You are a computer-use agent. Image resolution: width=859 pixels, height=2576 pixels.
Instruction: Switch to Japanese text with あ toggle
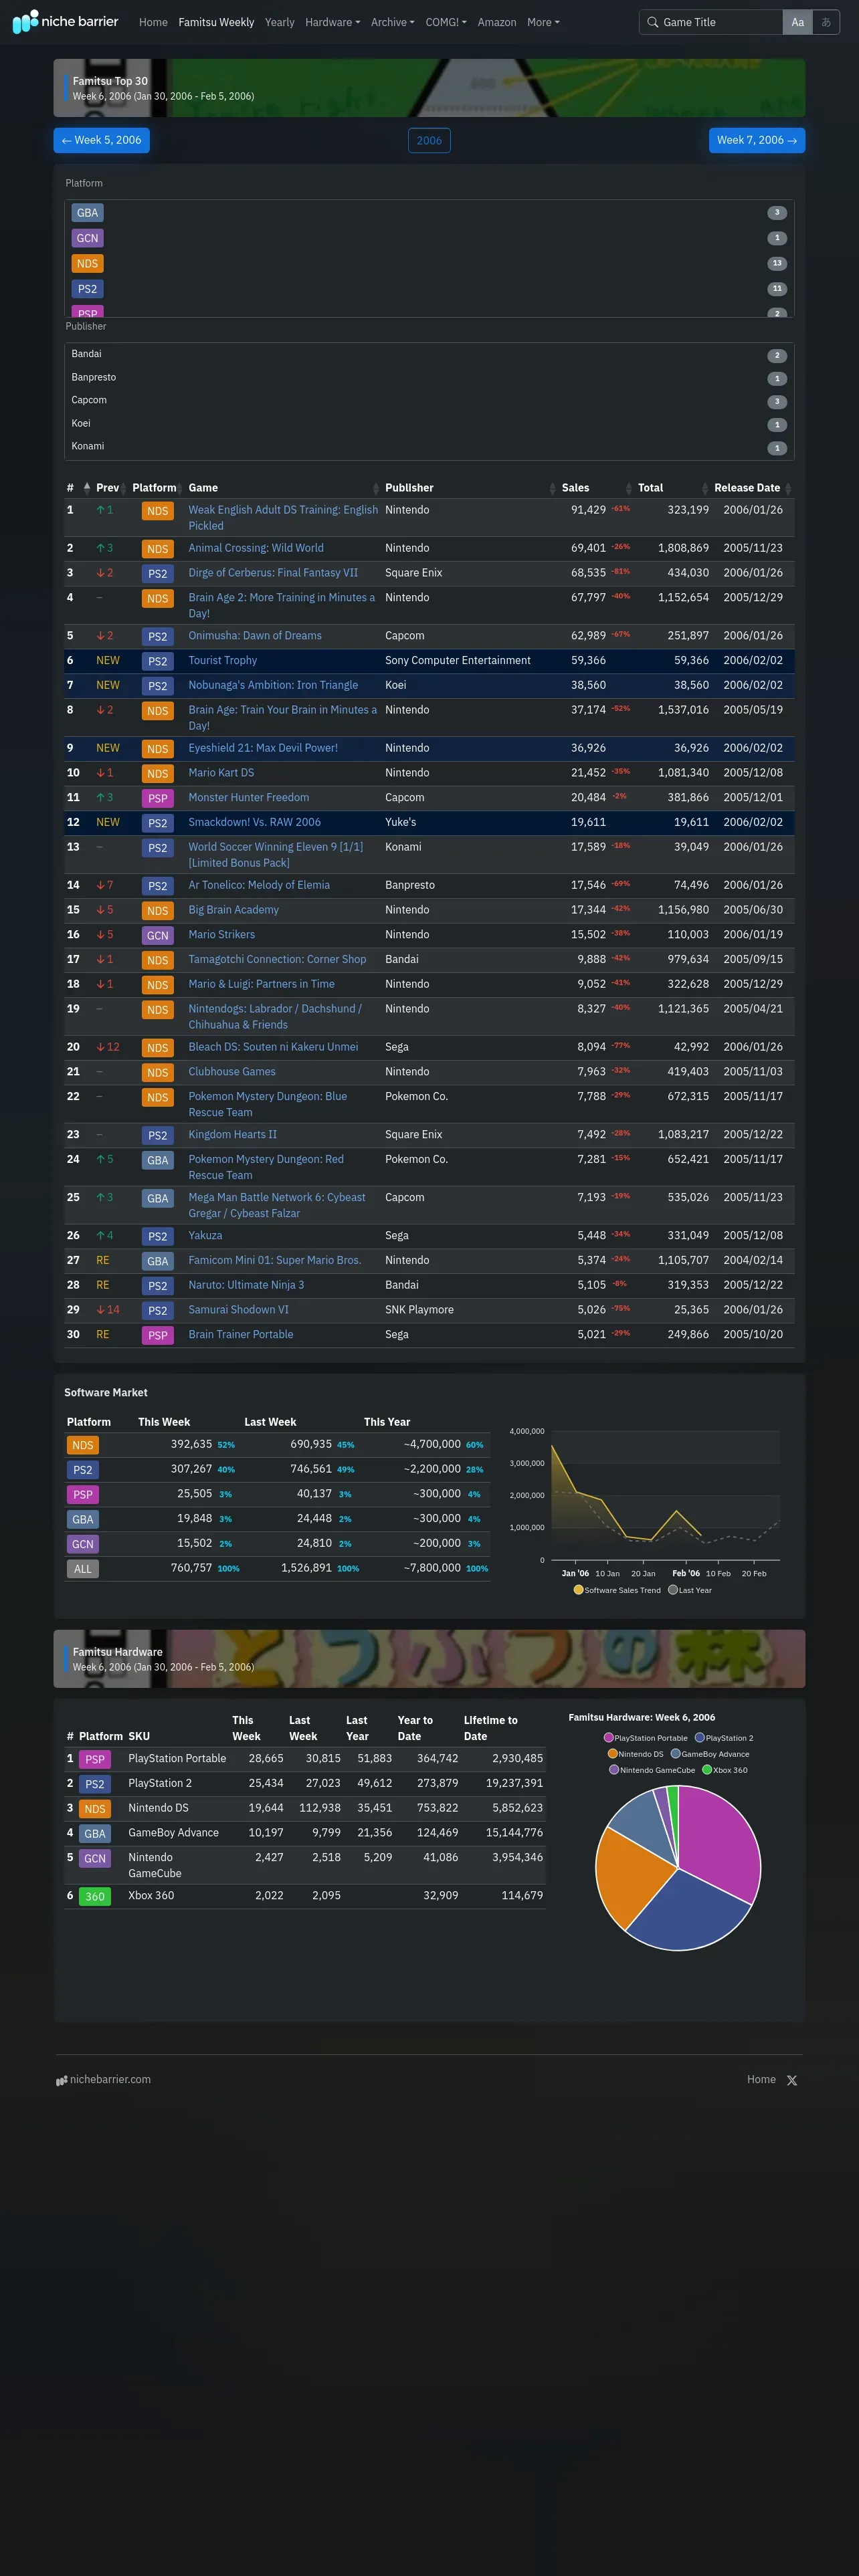(826, 22)
